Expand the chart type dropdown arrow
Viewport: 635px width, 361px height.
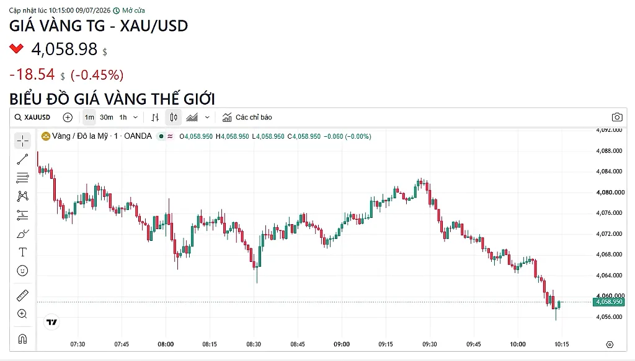click(207, 117)
